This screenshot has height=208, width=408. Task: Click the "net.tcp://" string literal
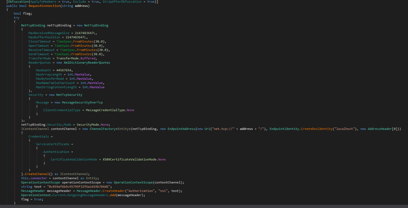[223, 129]
